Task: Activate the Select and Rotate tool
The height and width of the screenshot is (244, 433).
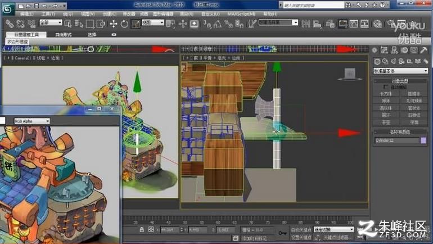Action: coord(124,24)
